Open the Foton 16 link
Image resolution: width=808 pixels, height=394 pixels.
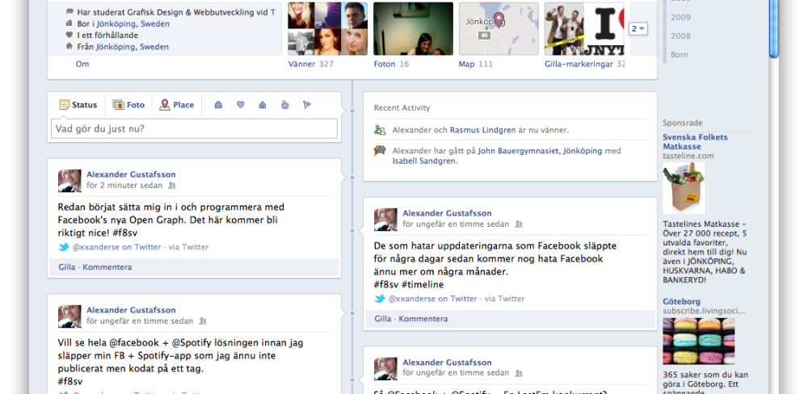(x=391, y=64)
